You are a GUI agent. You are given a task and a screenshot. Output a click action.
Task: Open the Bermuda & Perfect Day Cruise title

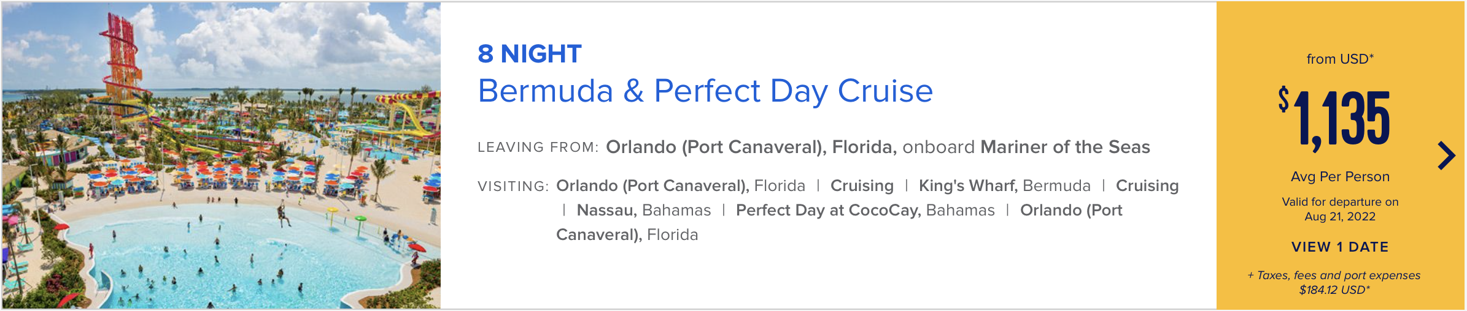coord(705,91)
